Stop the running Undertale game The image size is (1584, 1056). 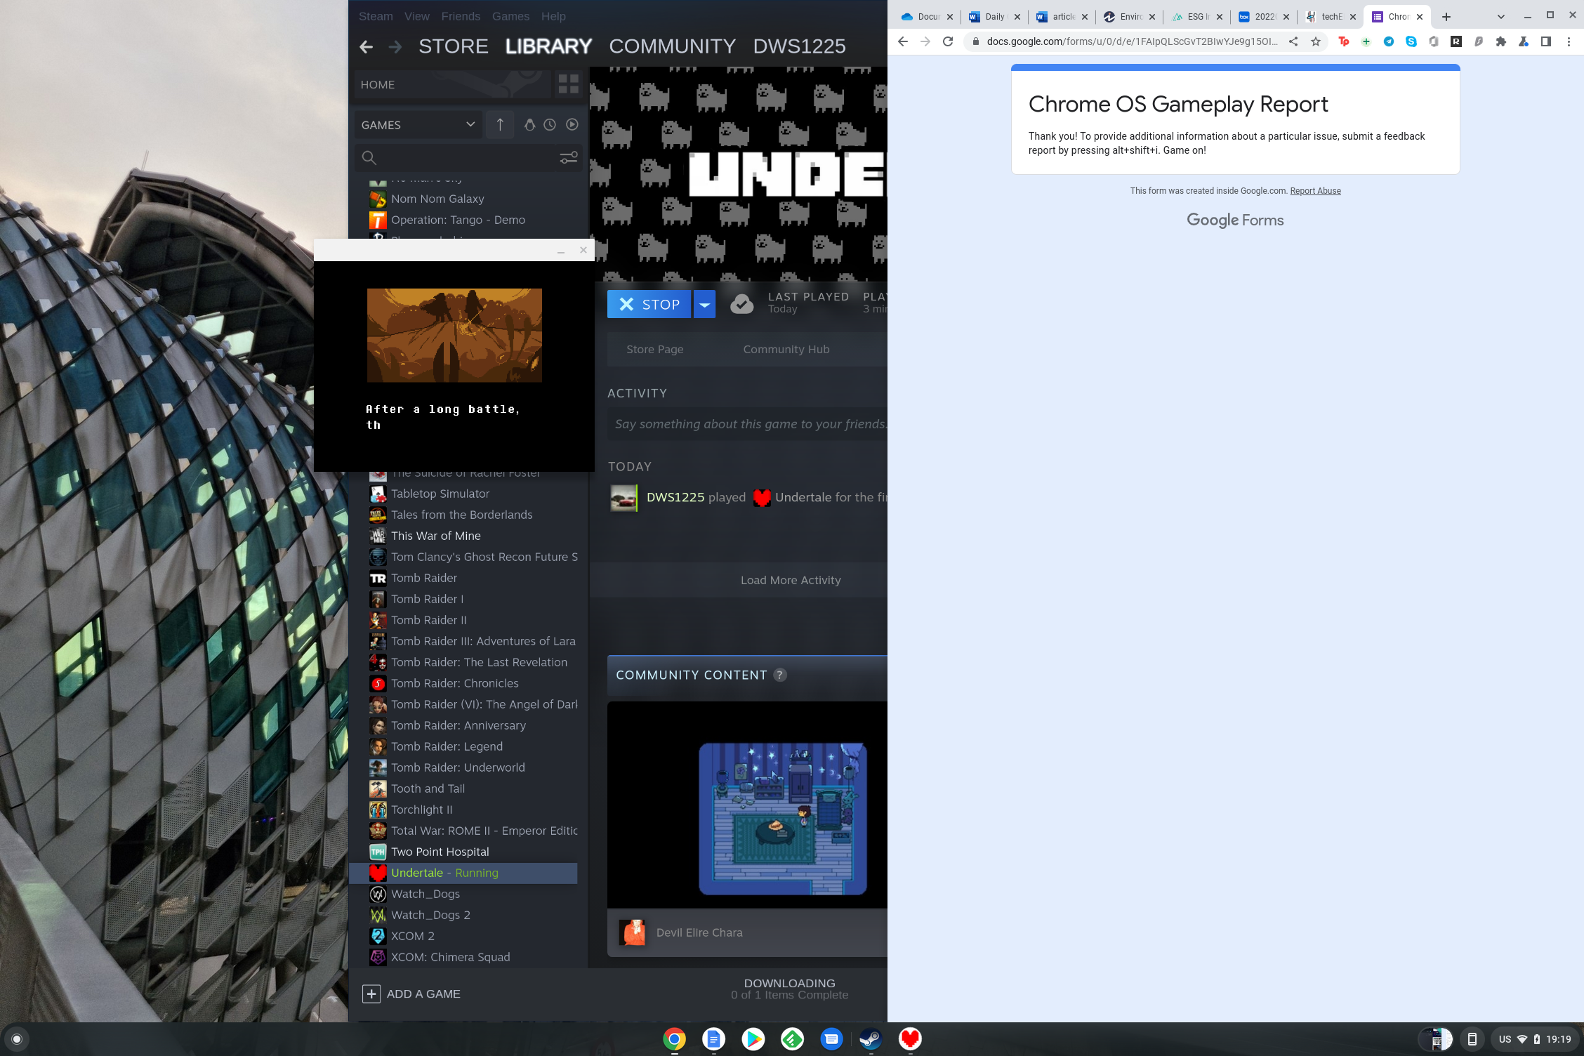coord(648,304)
